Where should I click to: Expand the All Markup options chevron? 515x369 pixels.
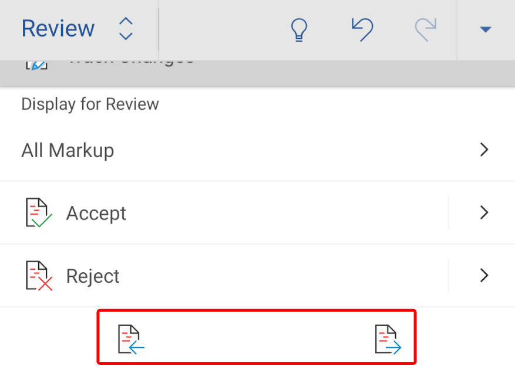(x=484, y=150)
